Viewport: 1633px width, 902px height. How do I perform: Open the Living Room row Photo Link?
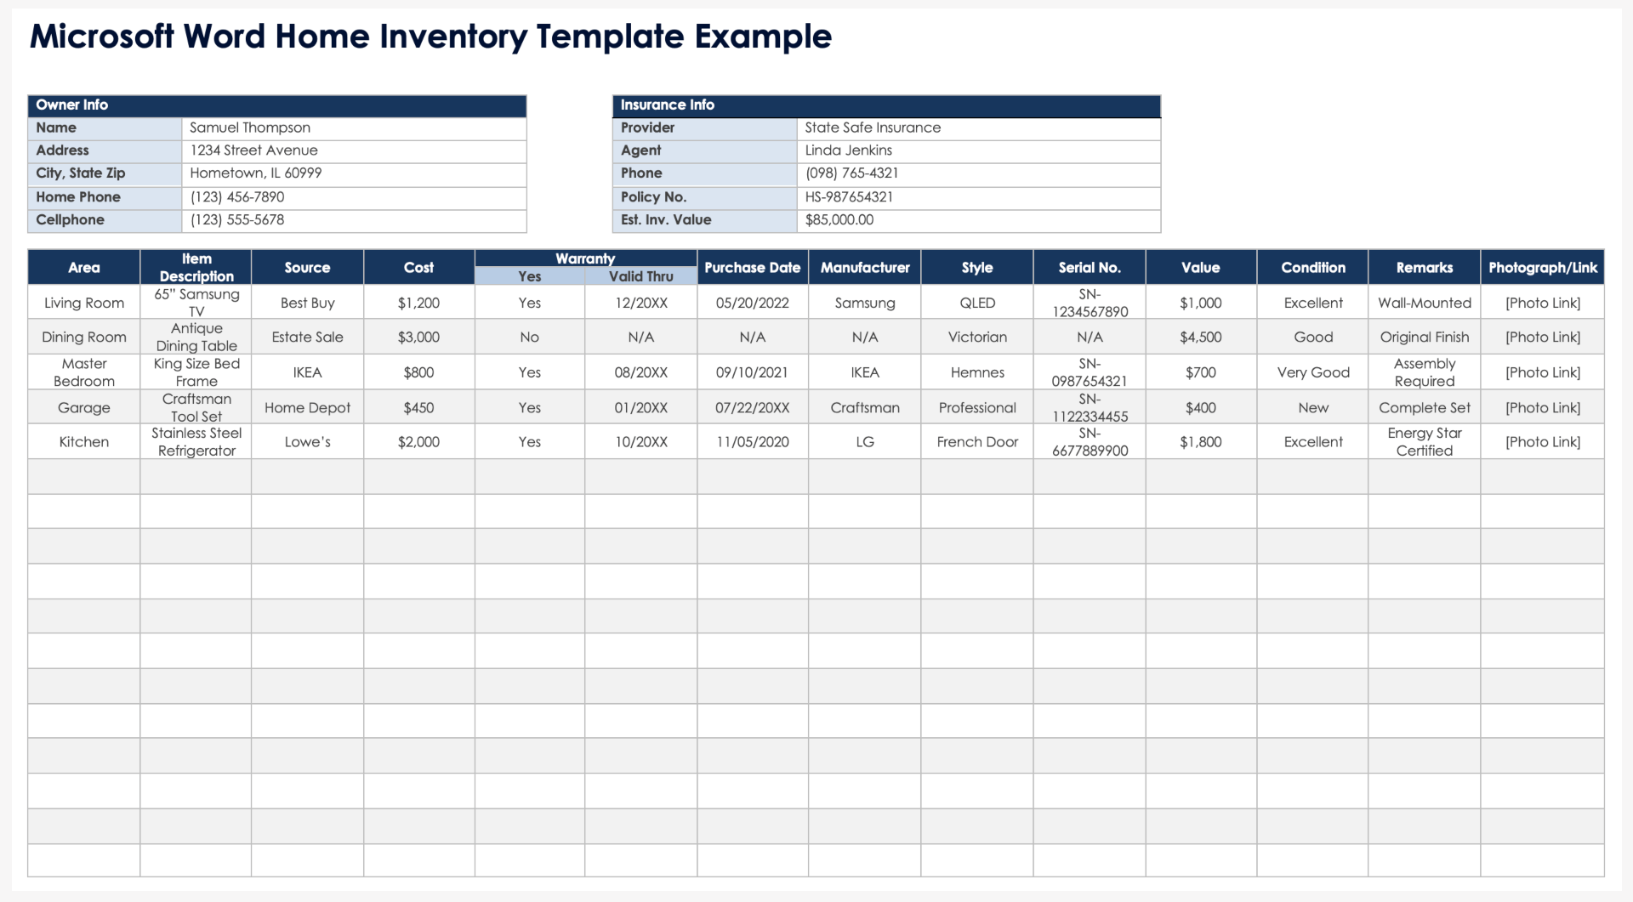[1543, 303]
